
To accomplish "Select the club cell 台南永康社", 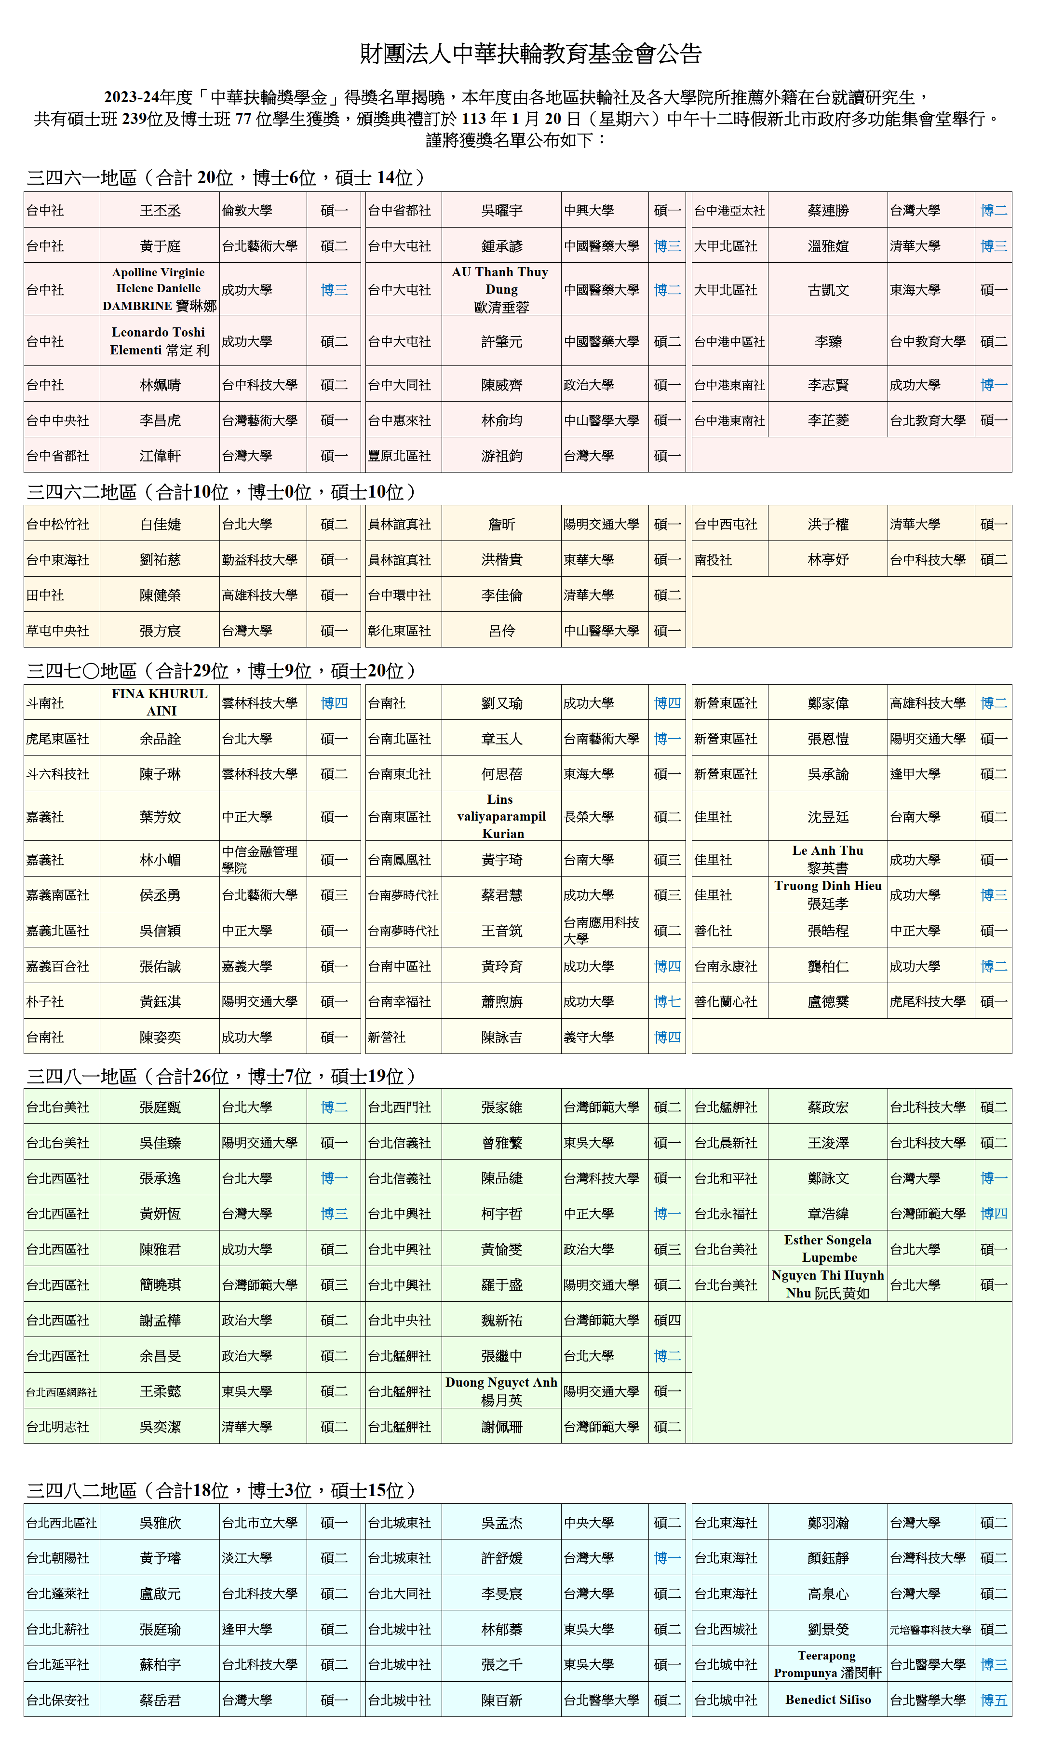I will tap(729, 966).
